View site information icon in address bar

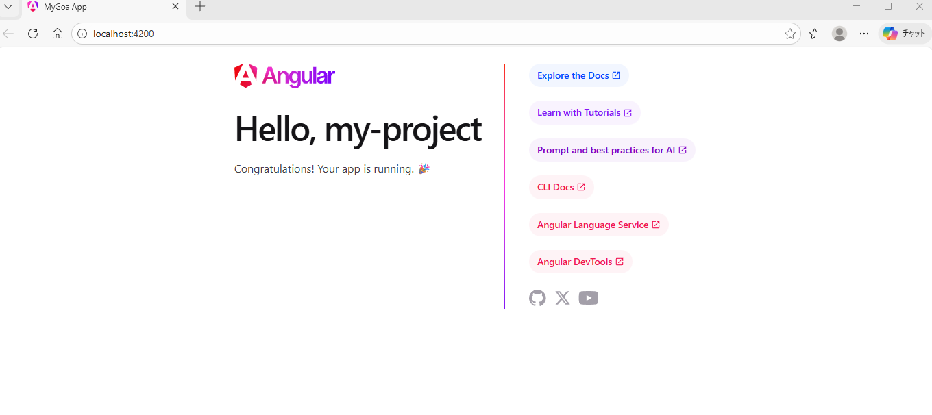pos(82,34)
